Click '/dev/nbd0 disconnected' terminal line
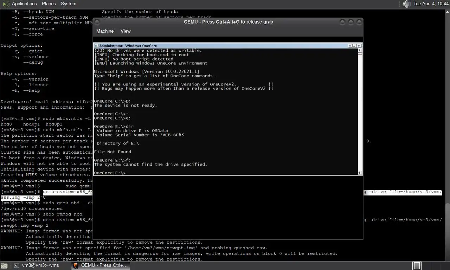Image resolution: width=450 pixels, height=270 pixels. pos(32,208)
